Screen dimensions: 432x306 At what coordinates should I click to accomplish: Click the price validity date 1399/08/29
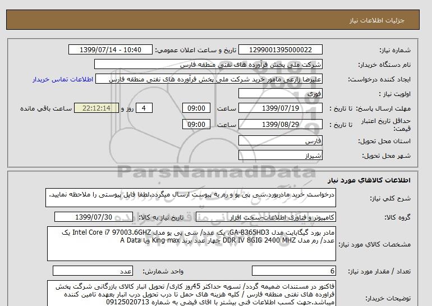pos(280,125)
